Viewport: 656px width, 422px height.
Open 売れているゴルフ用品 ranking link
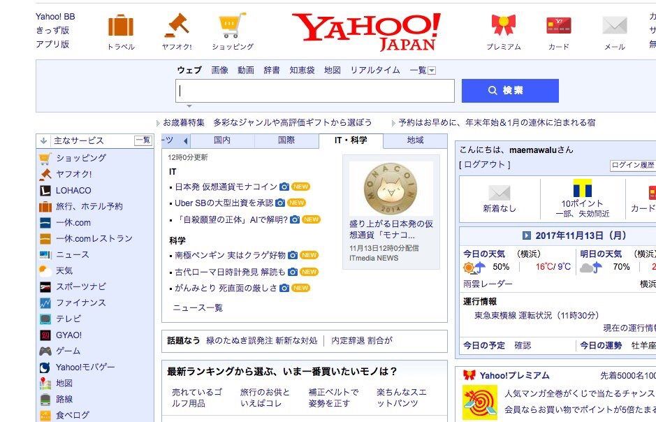coord(196,398)
